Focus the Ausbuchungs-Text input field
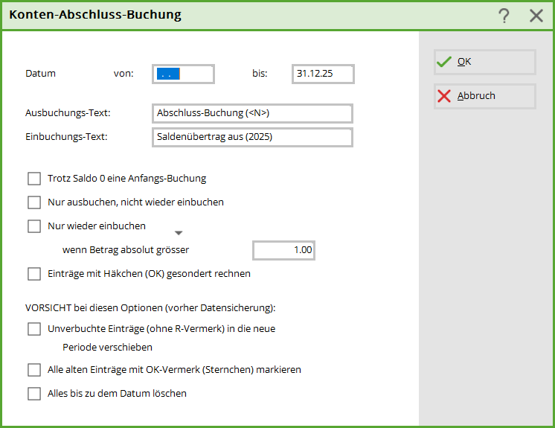Viewport: 555px width, 428px height. 251,113
